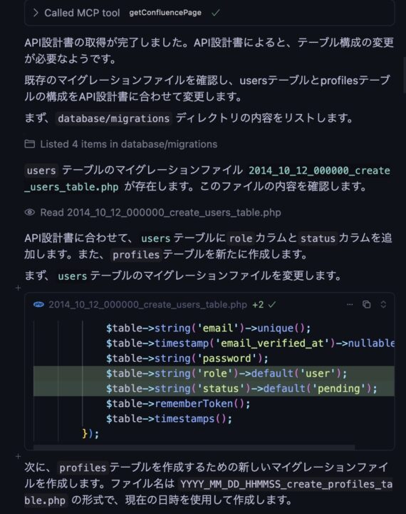The height and width of the screenshot is (514, 406).
Task: Toggle code block expand collapse arrows
Action: coord(383,305)
